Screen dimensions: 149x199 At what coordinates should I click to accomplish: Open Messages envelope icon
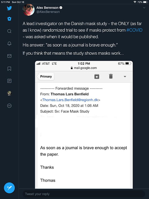coord(9,56)
